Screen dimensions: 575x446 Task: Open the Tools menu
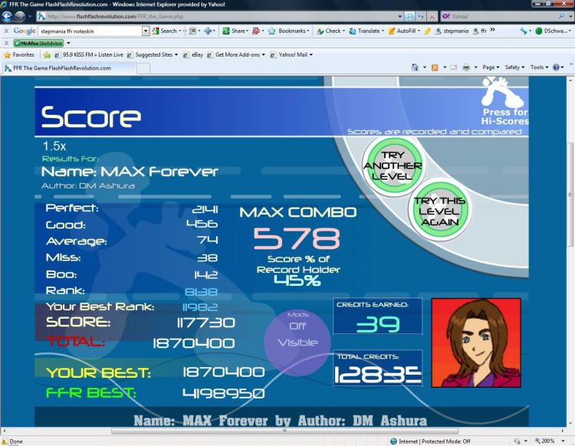539,67
